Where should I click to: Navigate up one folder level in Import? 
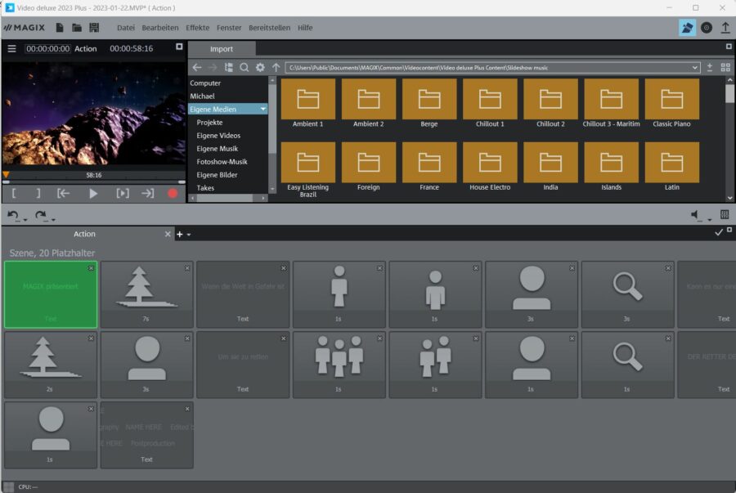(x=276, y=68)
